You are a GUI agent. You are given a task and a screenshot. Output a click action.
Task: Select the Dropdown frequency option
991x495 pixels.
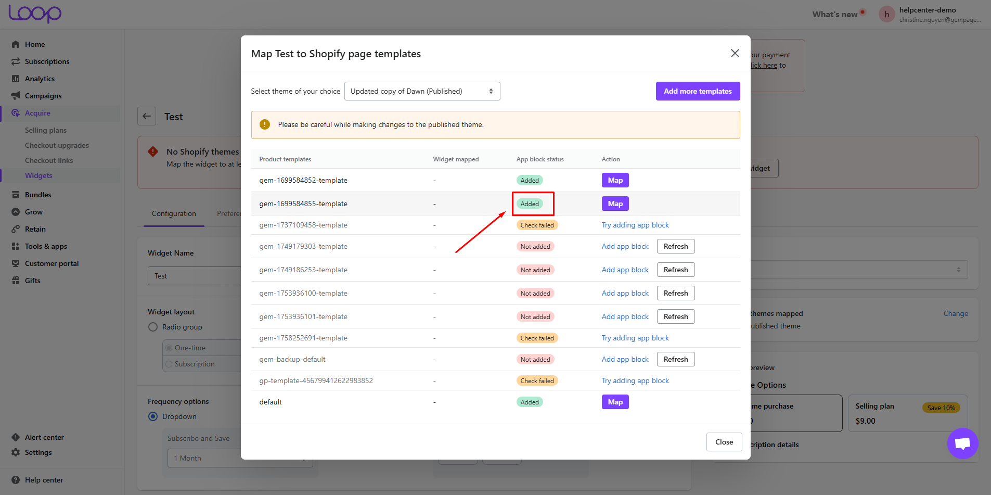153,416
